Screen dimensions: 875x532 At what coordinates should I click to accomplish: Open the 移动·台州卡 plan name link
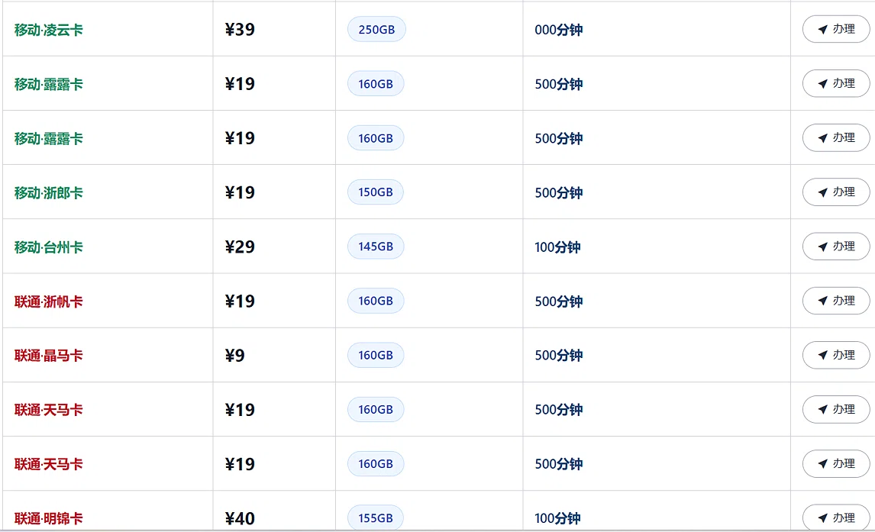(49, 247)
